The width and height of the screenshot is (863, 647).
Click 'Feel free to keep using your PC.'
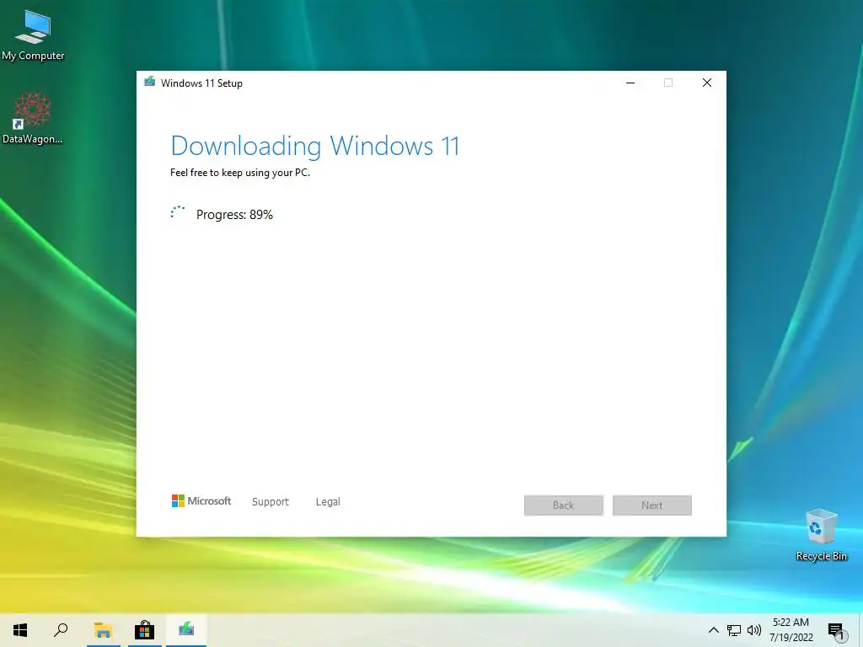[x=240, y=173]
